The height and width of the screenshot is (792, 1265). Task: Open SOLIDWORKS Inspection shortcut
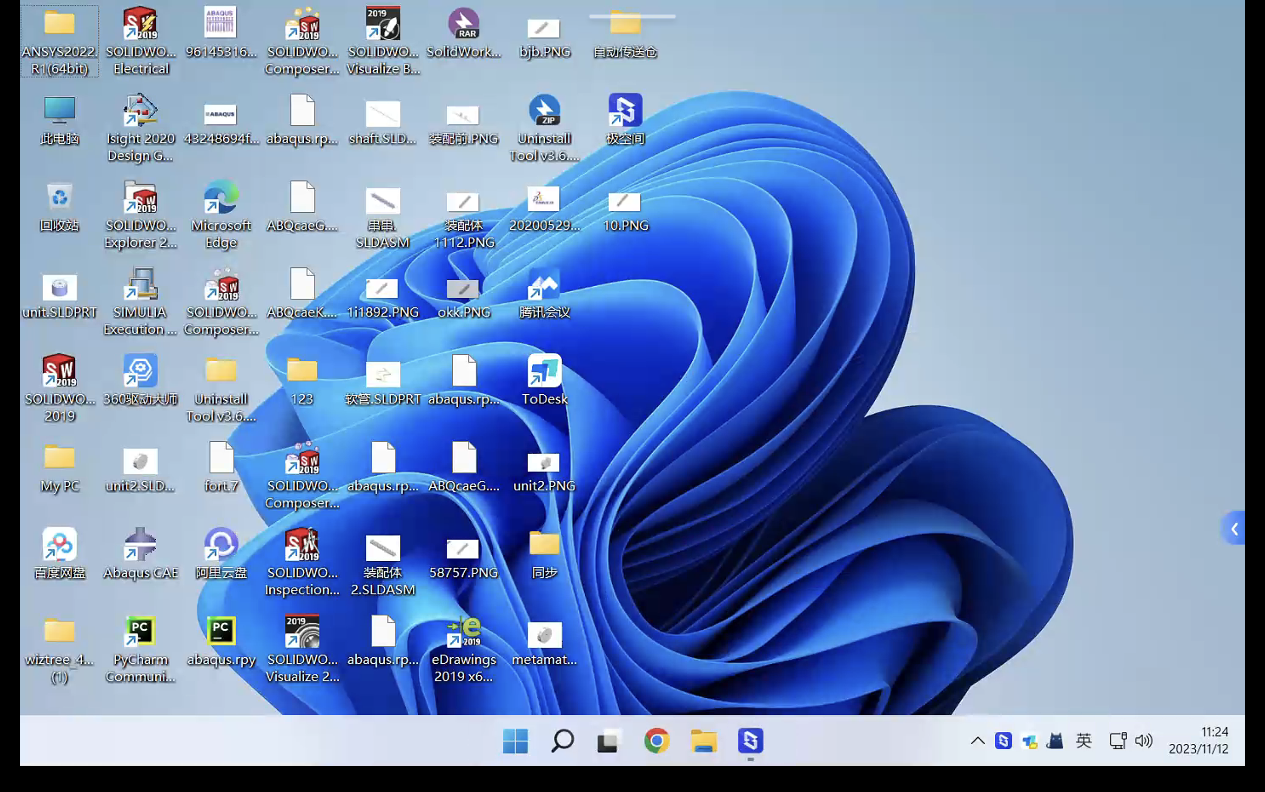coord(302,562)
